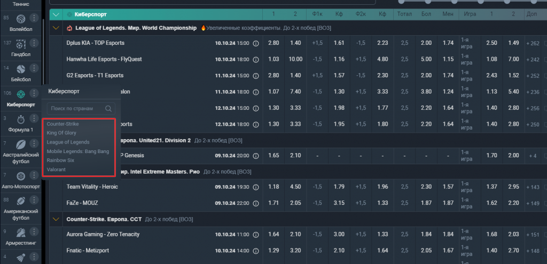This screenshot has height=264, width=547.
Task: Select the Киберспорт crosshair icon
Action: click(x=21, y=94)
